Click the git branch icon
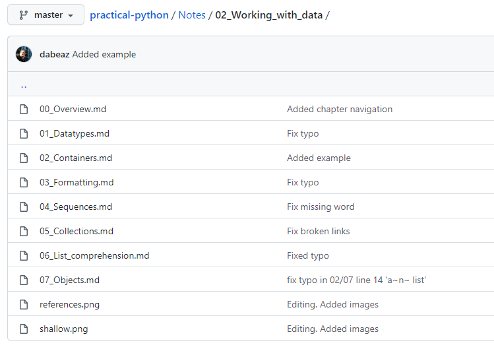494x355 pixels. 24,15
